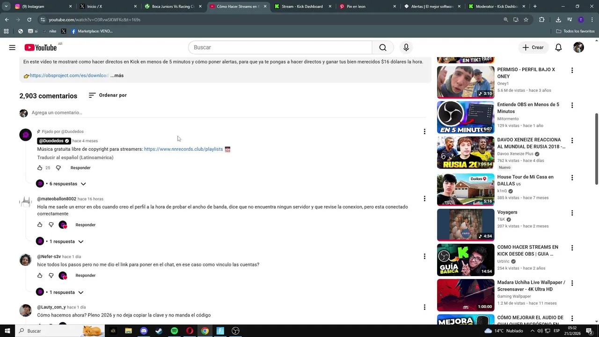Click the search magnifier button
Screen dimensions: 599x337
point(383,47)
